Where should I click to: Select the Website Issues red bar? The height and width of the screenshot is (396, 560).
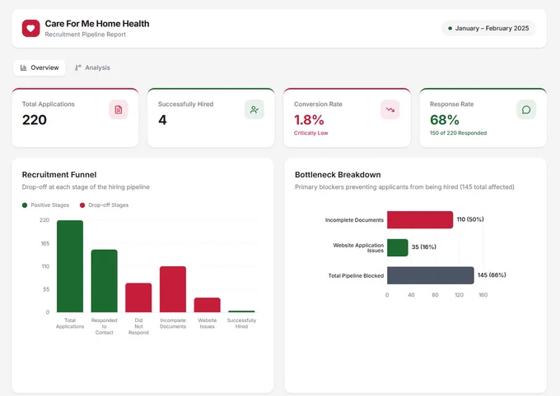[208, 305]
